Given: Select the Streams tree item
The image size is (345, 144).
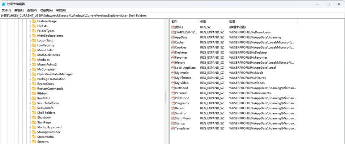Looking at the screenshot, I should 43,142.
